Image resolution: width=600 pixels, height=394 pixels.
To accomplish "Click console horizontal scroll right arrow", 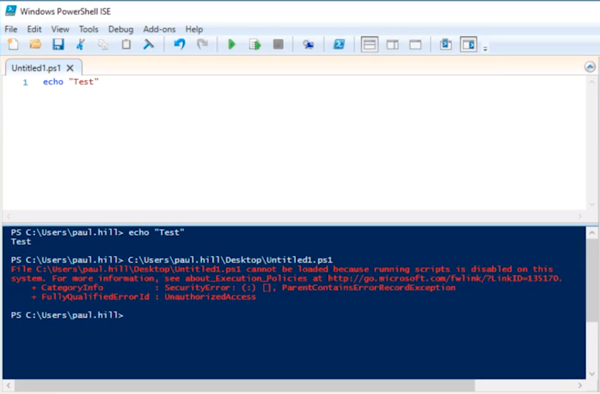I will (580, 385).
